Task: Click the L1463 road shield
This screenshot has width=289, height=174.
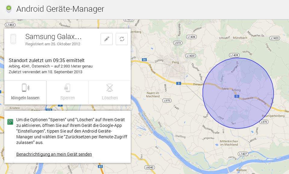Action: [10, 25]
